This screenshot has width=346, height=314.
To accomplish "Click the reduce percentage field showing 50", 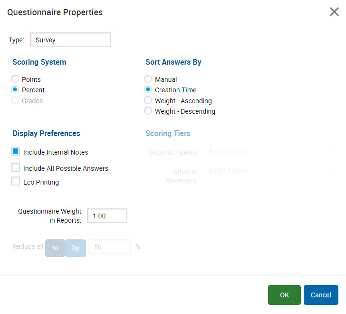I will point(109,247).
